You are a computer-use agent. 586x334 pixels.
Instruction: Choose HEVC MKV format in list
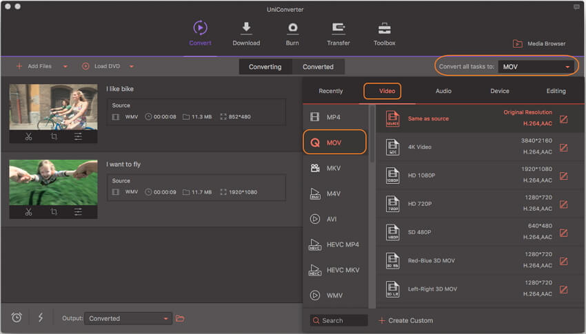click(x=334, y=270)
